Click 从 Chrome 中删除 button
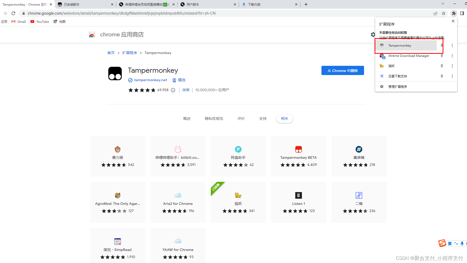 (x=342, y=70)
